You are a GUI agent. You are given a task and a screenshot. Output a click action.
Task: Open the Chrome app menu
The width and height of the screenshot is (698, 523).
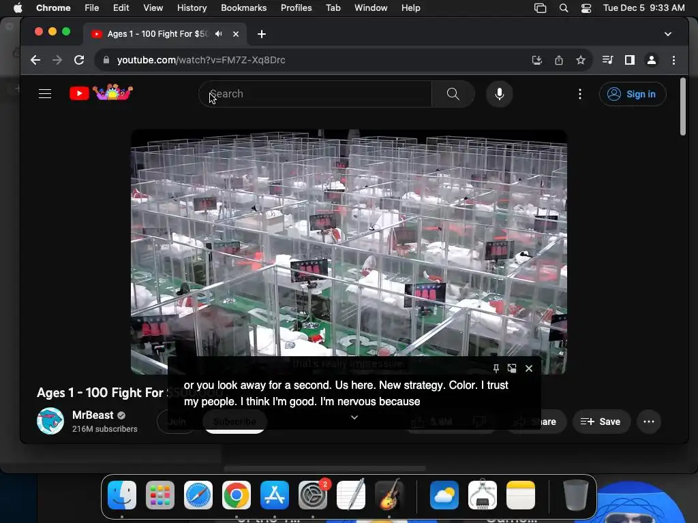(53, 7)
